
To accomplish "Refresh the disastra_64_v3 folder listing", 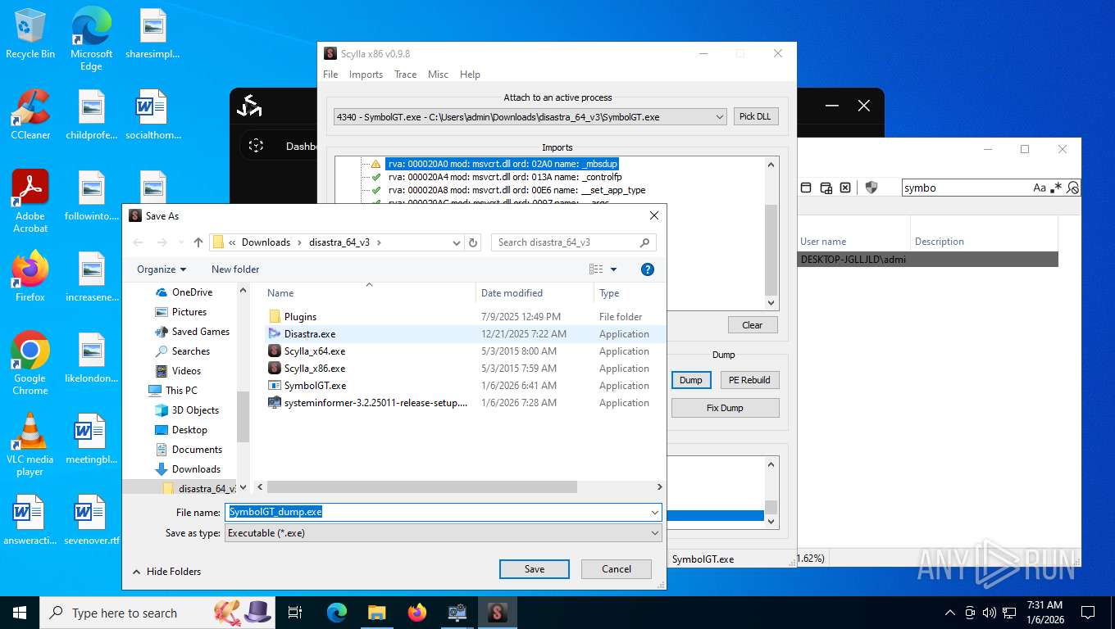I will 472,242.
